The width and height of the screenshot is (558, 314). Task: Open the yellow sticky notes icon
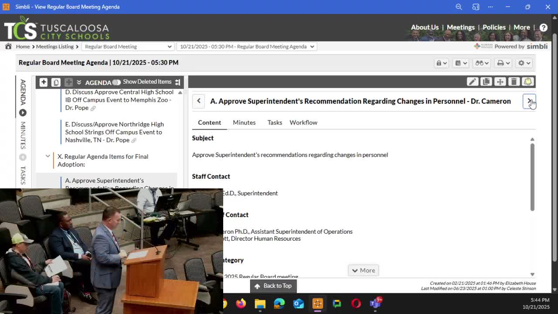coord(528,82)
